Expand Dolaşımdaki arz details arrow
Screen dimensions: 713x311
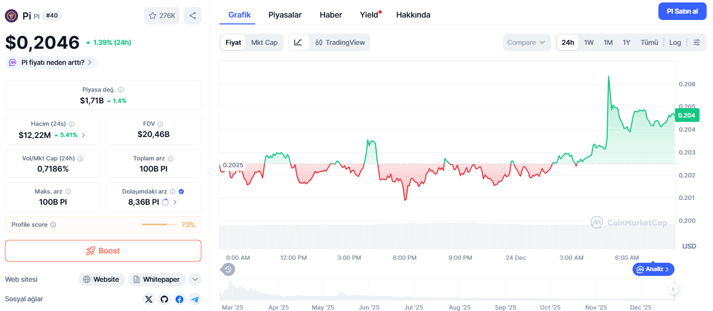coord(175,202)
